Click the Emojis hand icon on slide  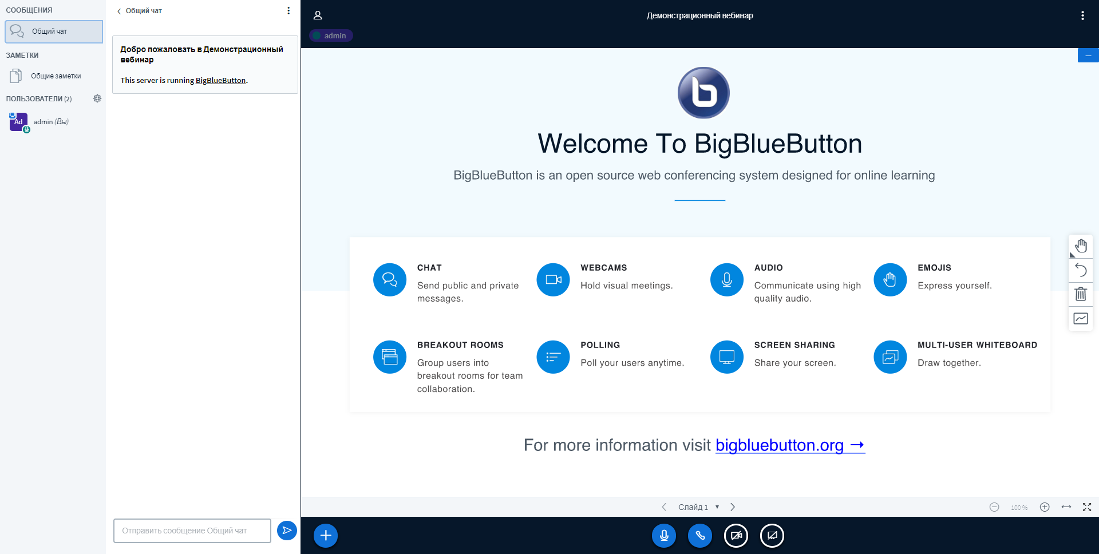pyautogui.click(x=890, y=280)
